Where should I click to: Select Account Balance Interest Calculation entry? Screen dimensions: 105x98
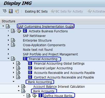click(59, 87)
